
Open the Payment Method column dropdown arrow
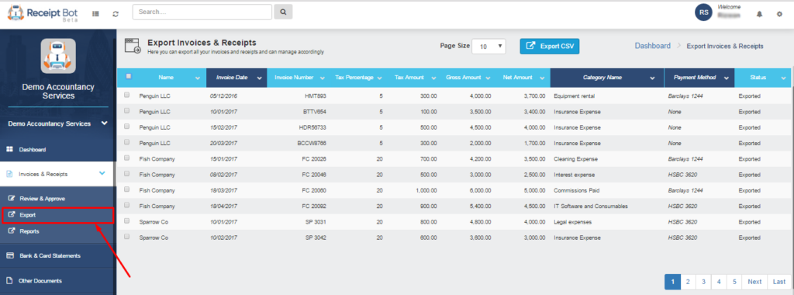click(726, 78)
